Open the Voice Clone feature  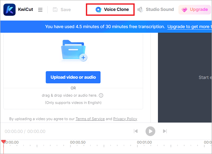click(x=112, y=9)
